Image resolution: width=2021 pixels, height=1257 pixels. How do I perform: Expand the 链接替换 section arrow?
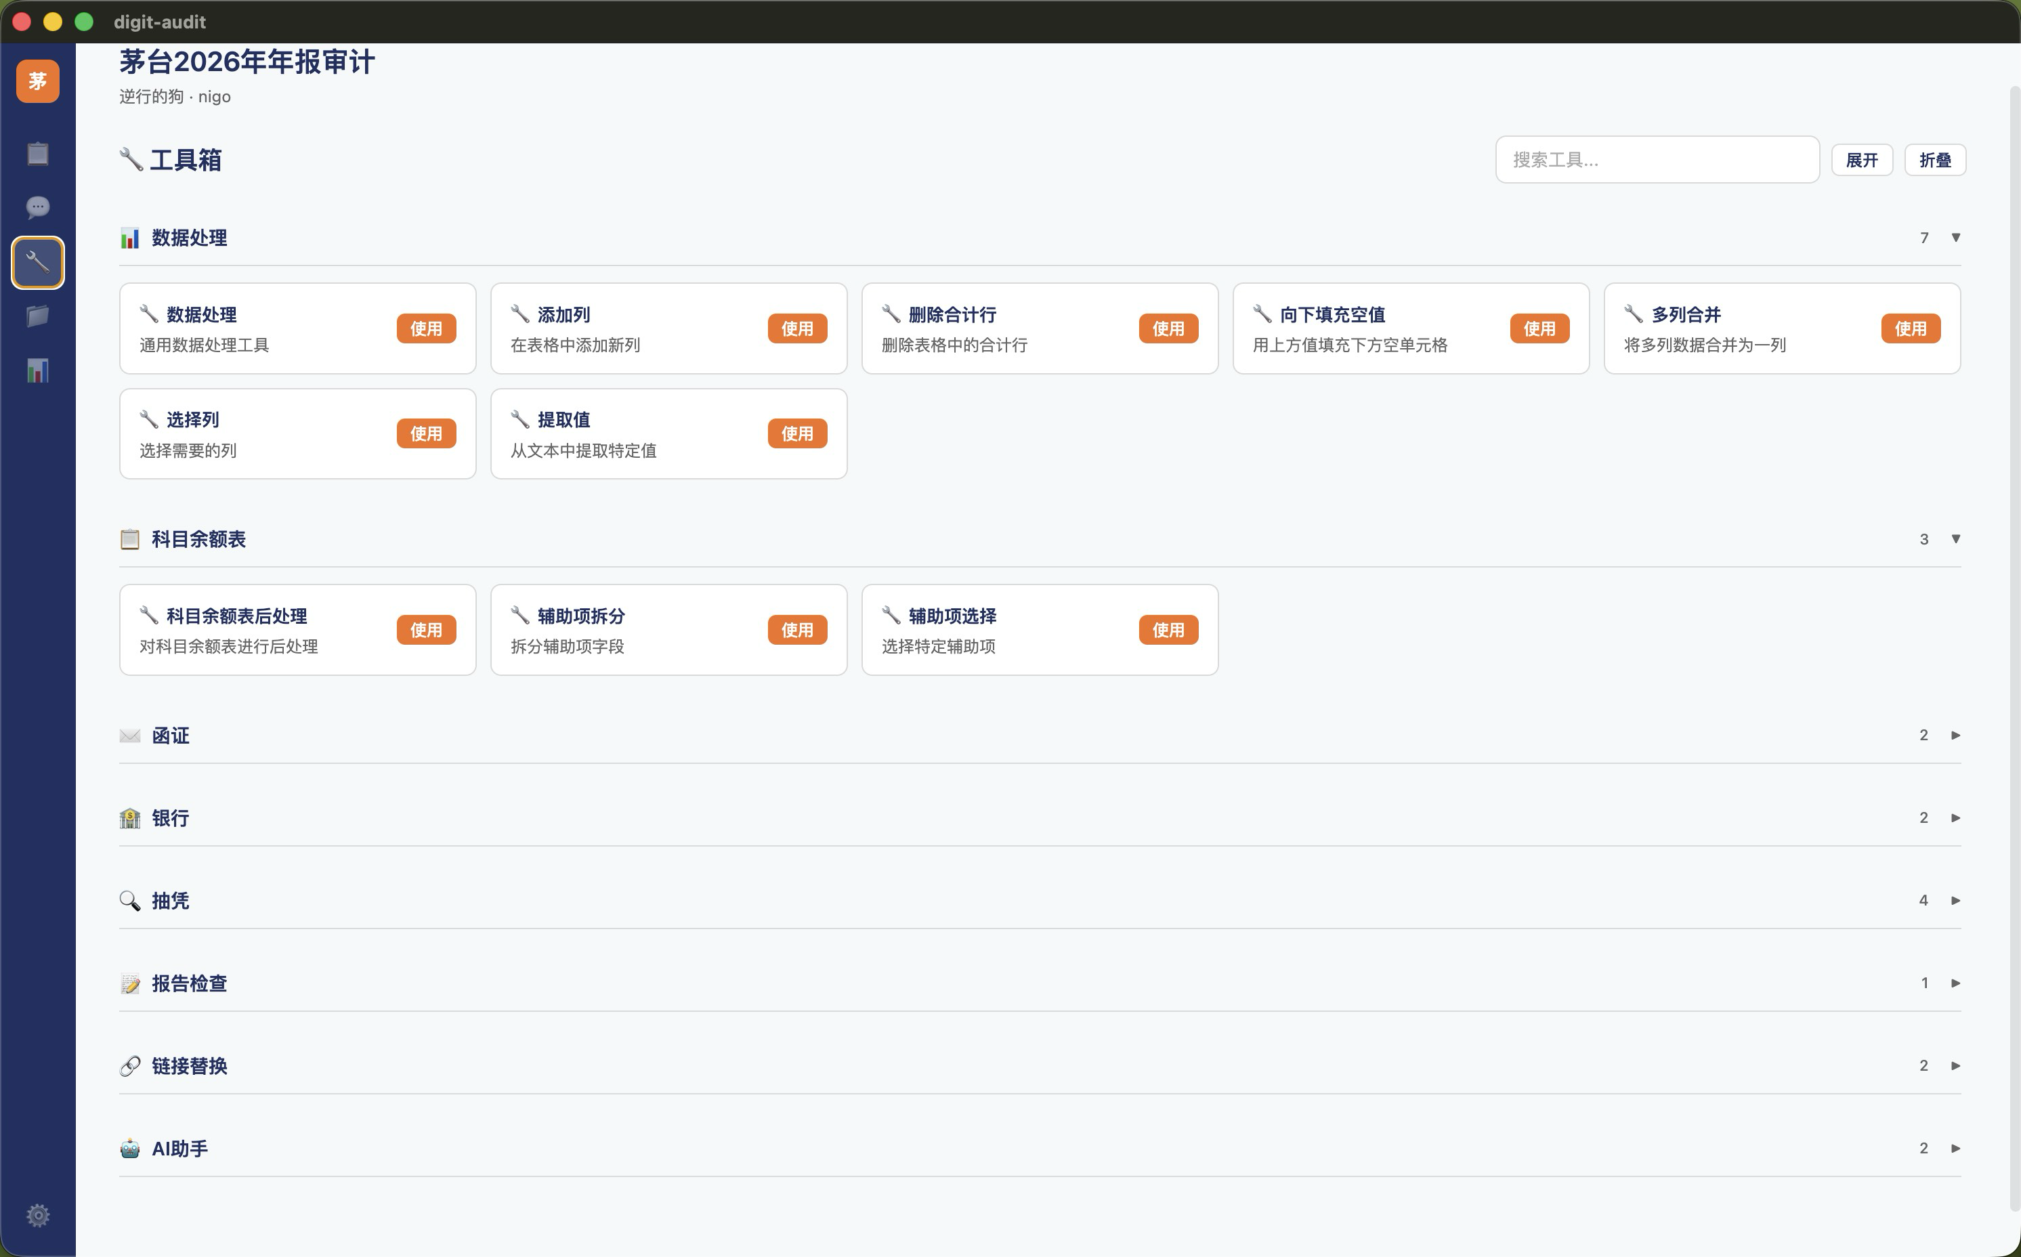click(x=1955, y=1066)
